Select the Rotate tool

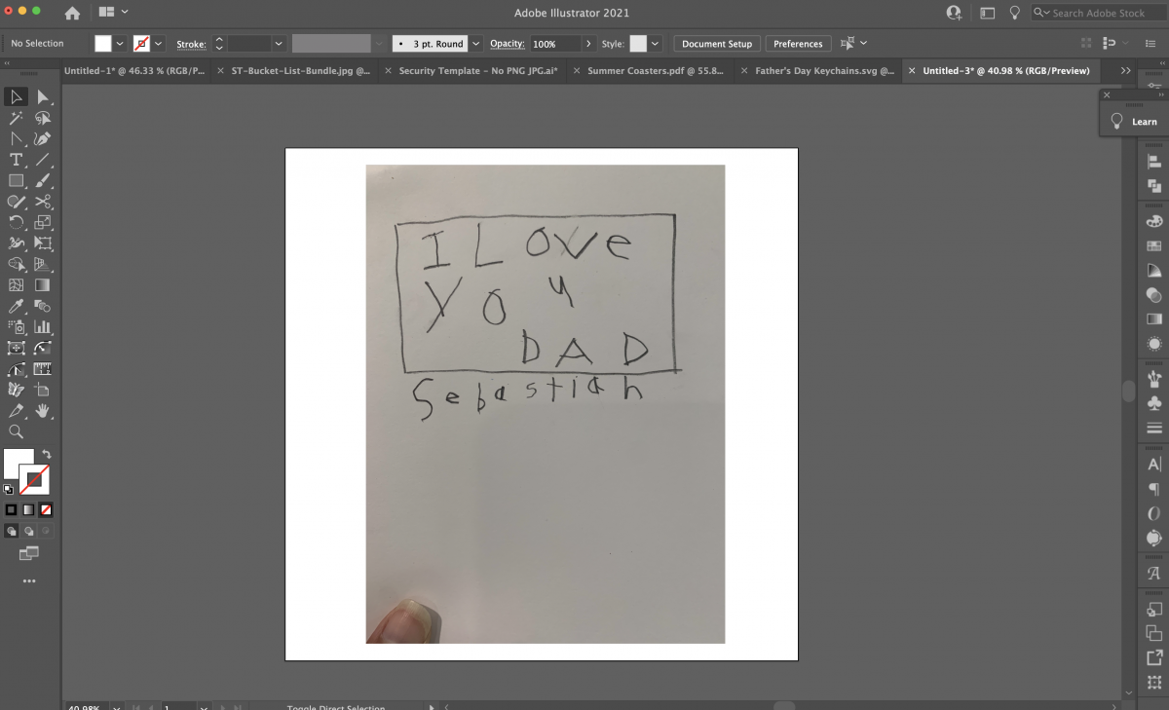[x=16, y=223]
